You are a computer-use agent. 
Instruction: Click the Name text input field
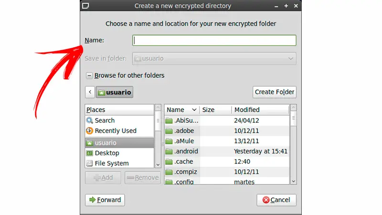[214, 41]
